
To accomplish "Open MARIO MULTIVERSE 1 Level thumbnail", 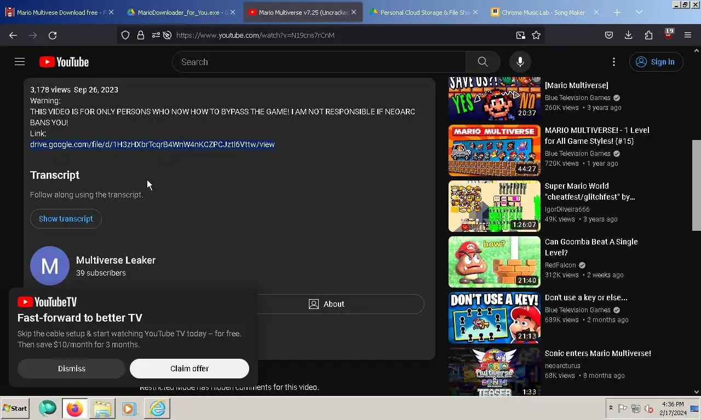I will (495, 150).
